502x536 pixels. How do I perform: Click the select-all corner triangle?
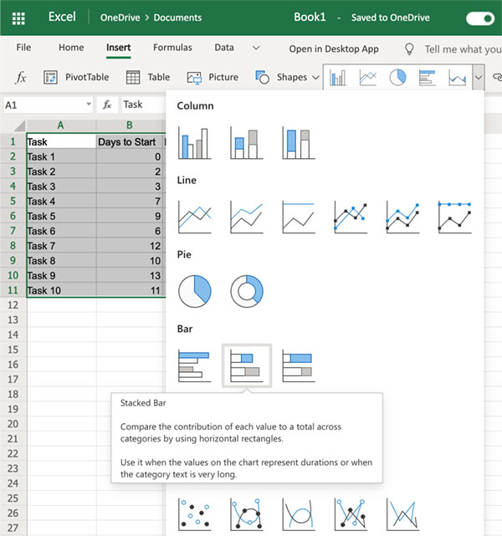(18, 125)
